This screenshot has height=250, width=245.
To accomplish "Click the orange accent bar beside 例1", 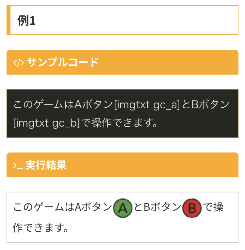I will point(8,20).
